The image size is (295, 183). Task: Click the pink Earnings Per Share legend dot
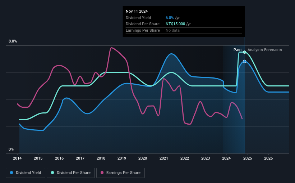coord(102,173)
